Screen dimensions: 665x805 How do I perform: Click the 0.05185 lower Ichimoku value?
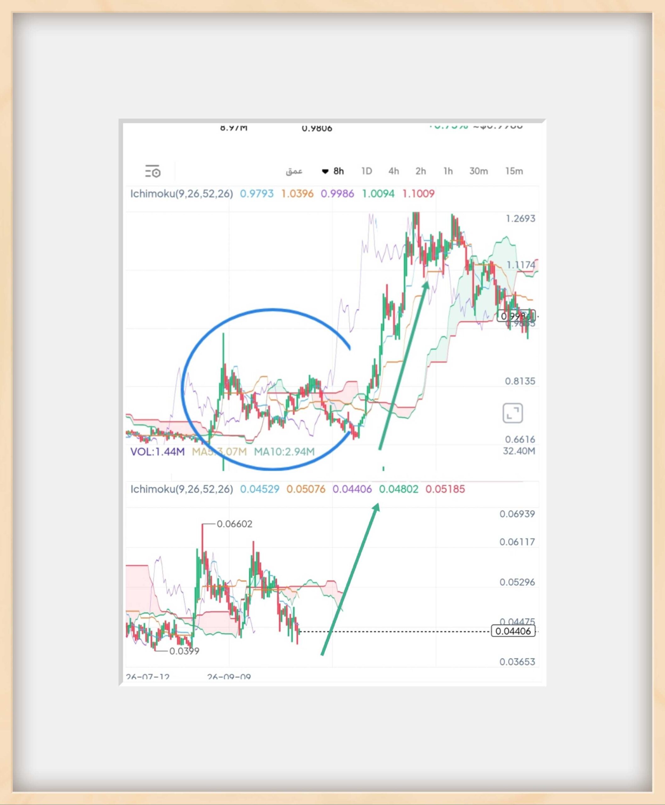tap(445, 489)
